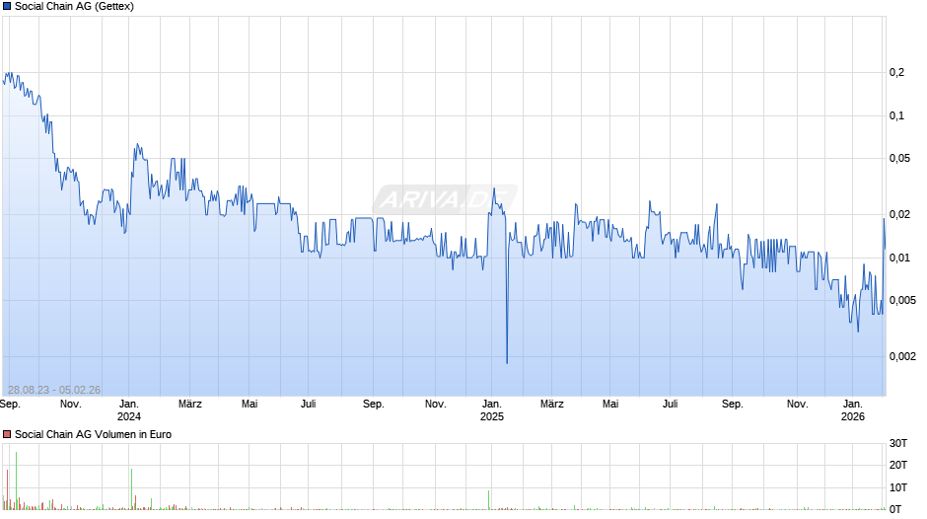The image size is (927, 519).
Task: Click the tallest green volume bar near September 2023
Action: coord(16,481)
